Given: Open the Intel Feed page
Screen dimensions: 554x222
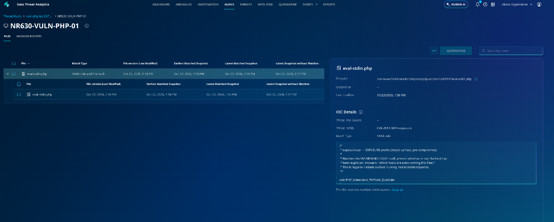Looking at the screenshot, I should (265, 4).
